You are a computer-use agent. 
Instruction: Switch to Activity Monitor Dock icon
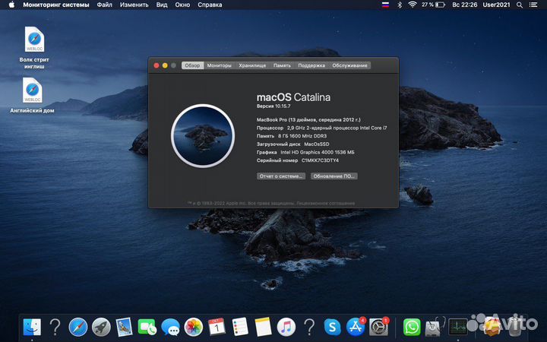(x=457, y=328)
